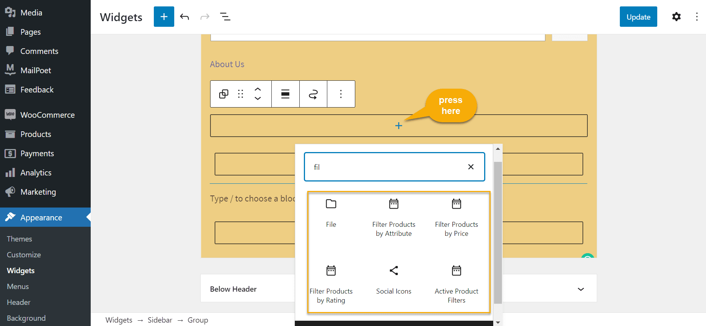Click the About Us heading text
706x326 pixels.
(227, 64)
